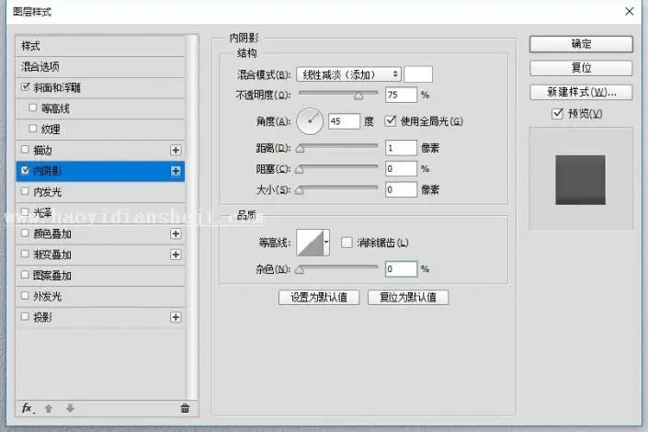This screenshot has height=432, width=648.
Task: Confirm with the 确定 button
Action: pyautogui.click(x=581, y=44)
